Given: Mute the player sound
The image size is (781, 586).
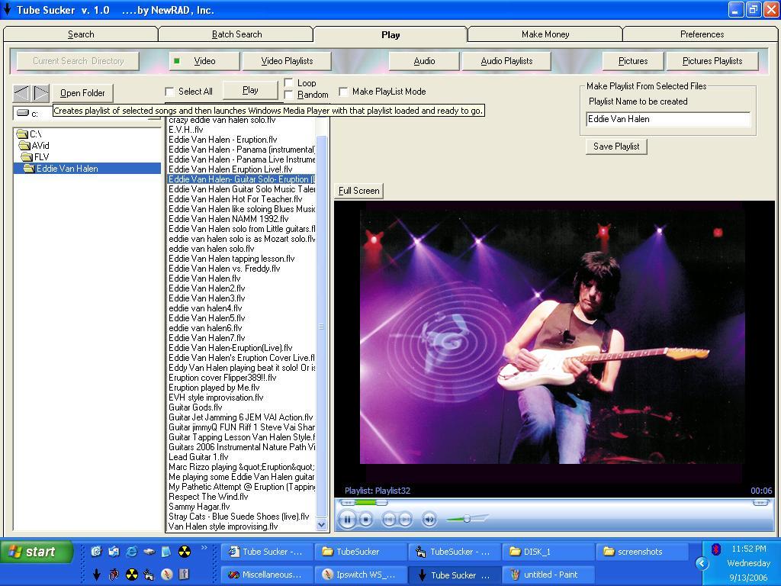Looking at the screenshot, I should 429,519.
